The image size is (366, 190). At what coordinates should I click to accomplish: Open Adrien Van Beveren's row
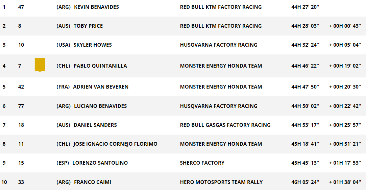click(183, 87)
